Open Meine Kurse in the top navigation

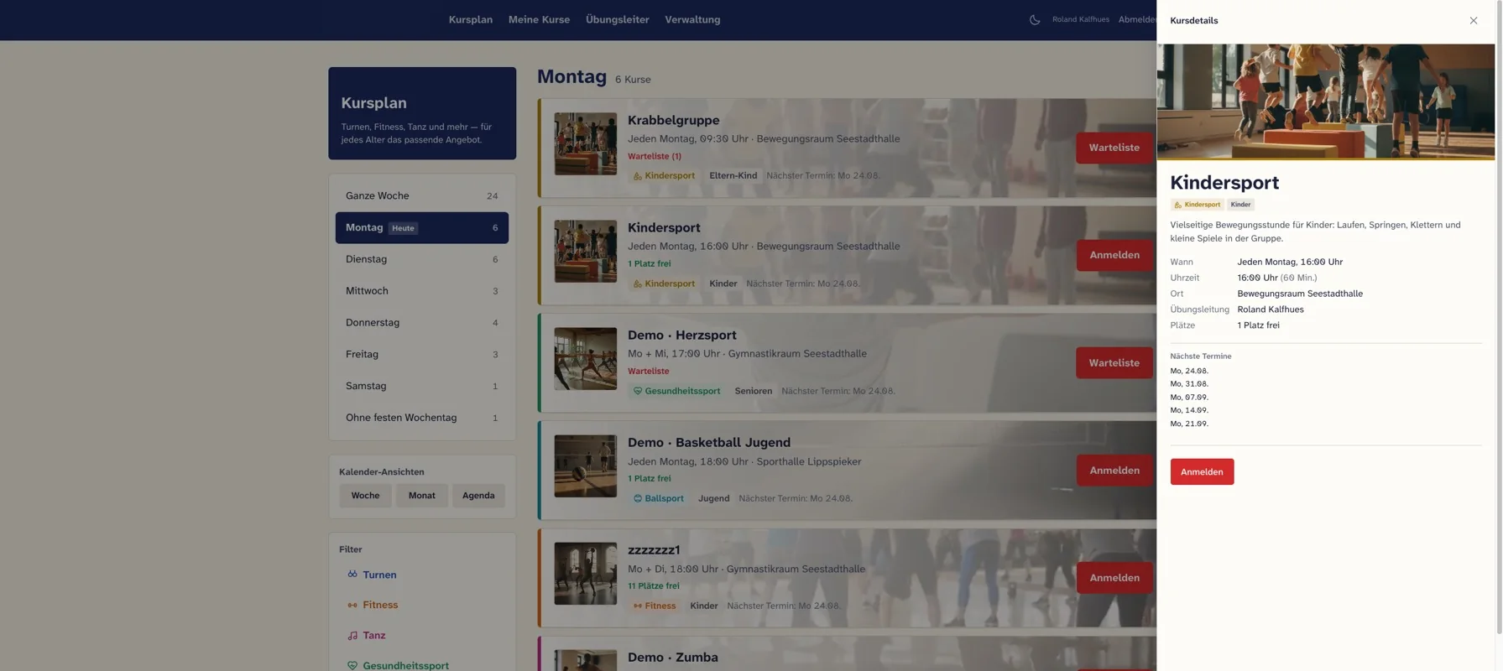[x=539, y=19]
